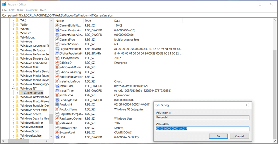
Task: Click the string icon beside EditionID
Action: pos(57,63)
